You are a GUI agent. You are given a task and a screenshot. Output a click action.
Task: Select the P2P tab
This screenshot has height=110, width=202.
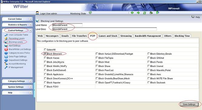(x=93, y=36)
